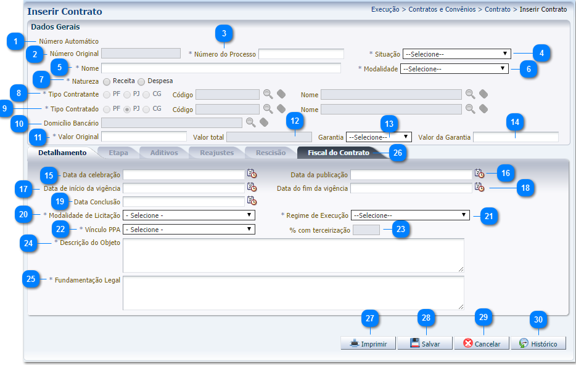This screenshot has height=365, width=576.
Task: Expand the Modalidade de Licitação dropdown
Action: point(189,215)
